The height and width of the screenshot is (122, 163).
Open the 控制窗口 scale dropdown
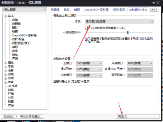coord(89,75)
